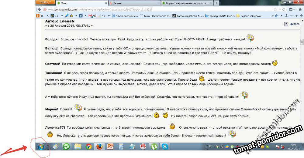Viewport: 304px width, 158px height.
Task: Click the RU language indicator in tray
Action: click(x=210, y=146)
